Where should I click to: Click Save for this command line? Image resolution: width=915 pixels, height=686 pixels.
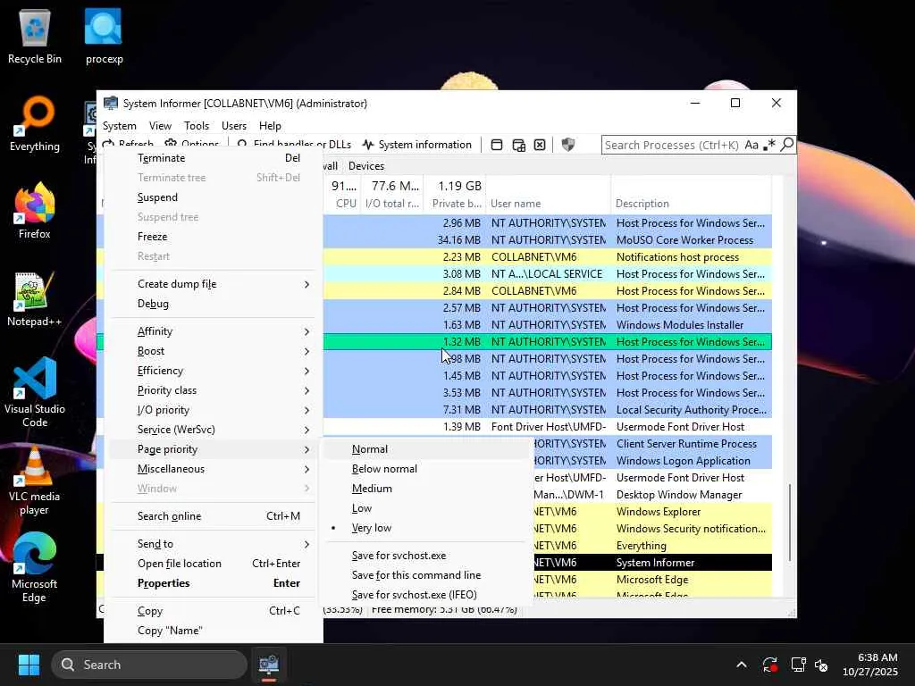427,575
